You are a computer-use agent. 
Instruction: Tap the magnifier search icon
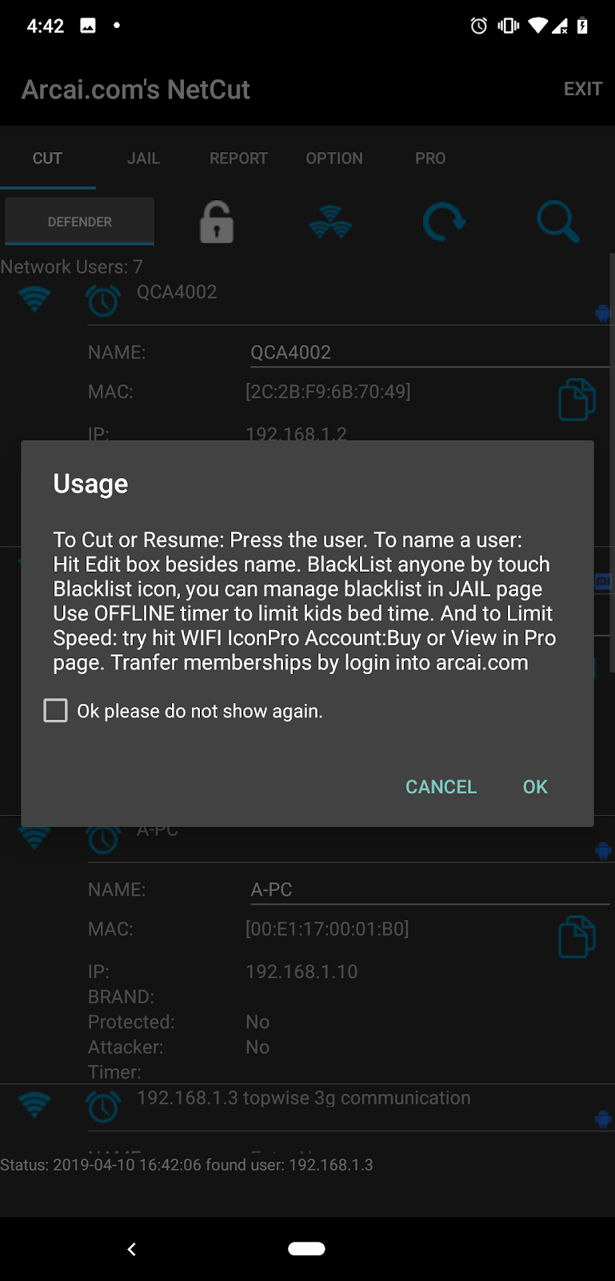pyautogui.click(x=557, y=222)
